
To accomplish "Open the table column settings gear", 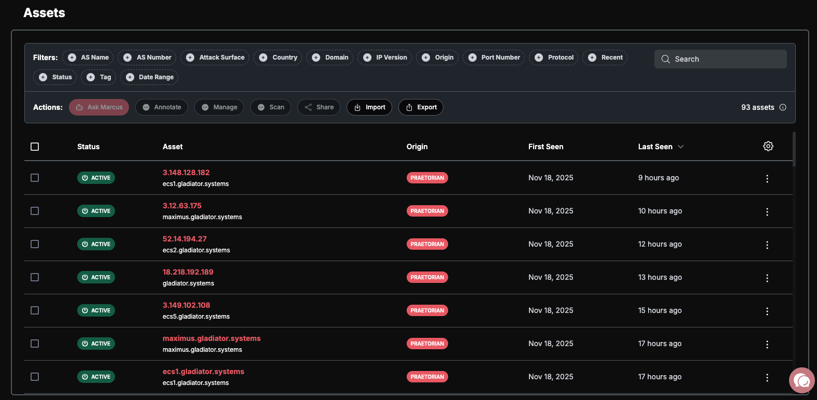I will pyautogui.click(x=768, y=146).
